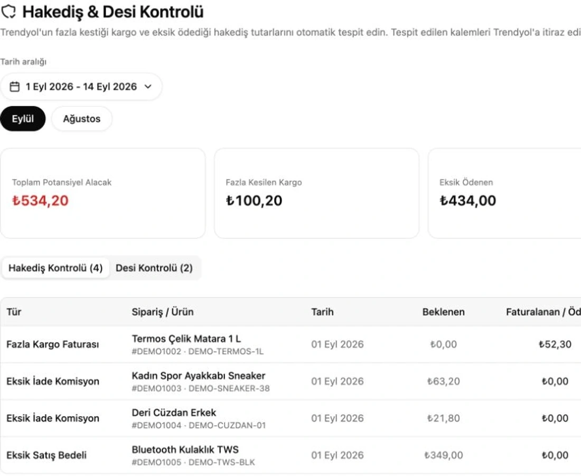This screenshot has width=581, height=476.
Task: Select the Eksik Satış Bedeli row type
Action: point(46,455)
